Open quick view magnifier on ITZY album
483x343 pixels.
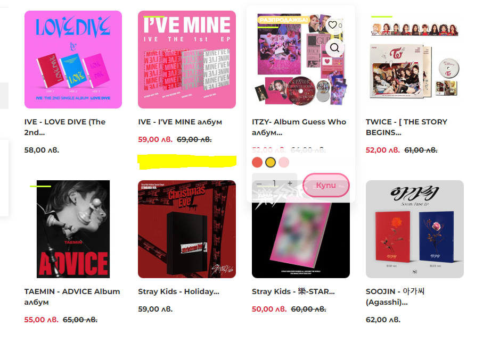coord(334,48)
